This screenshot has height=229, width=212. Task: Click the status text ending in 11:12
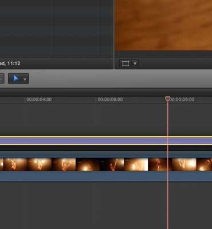point(10,63)
